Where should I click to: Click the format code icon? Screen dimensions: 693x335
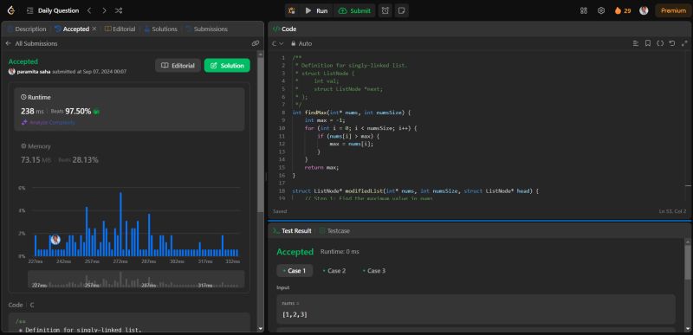click(x=636, y=43)
